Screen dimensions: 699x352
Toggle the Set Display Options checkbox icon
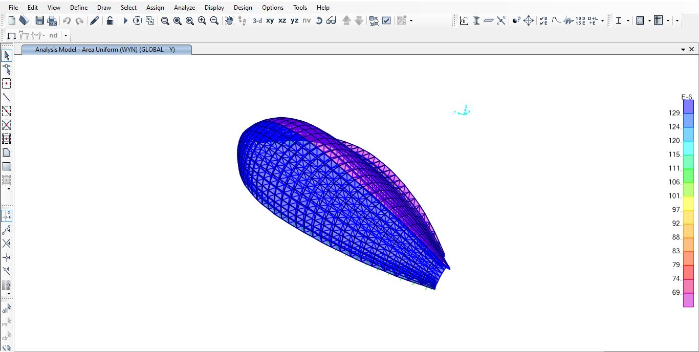tap(386, 20)
